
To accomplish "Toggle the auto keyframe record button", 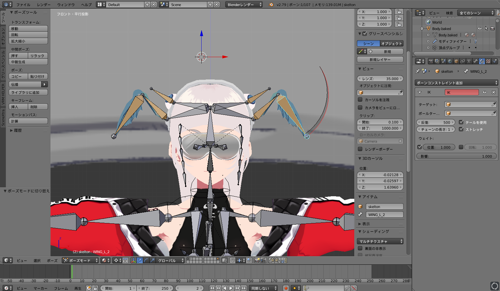I will [x=286, y=288].
